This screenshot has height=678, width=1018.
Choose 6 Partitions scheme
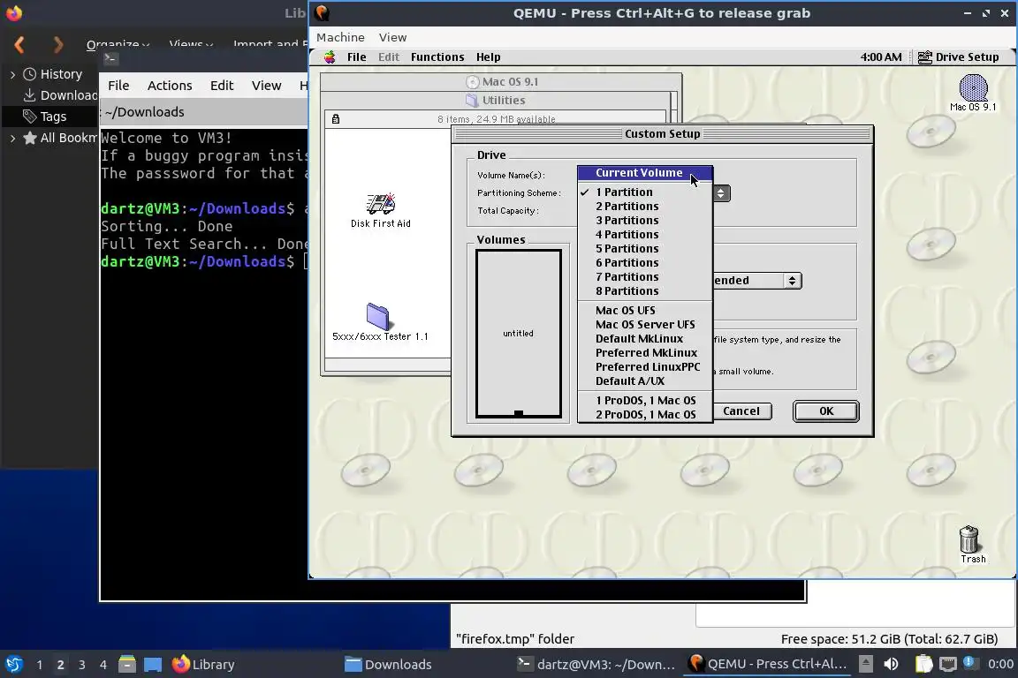(x=645, y=263)
